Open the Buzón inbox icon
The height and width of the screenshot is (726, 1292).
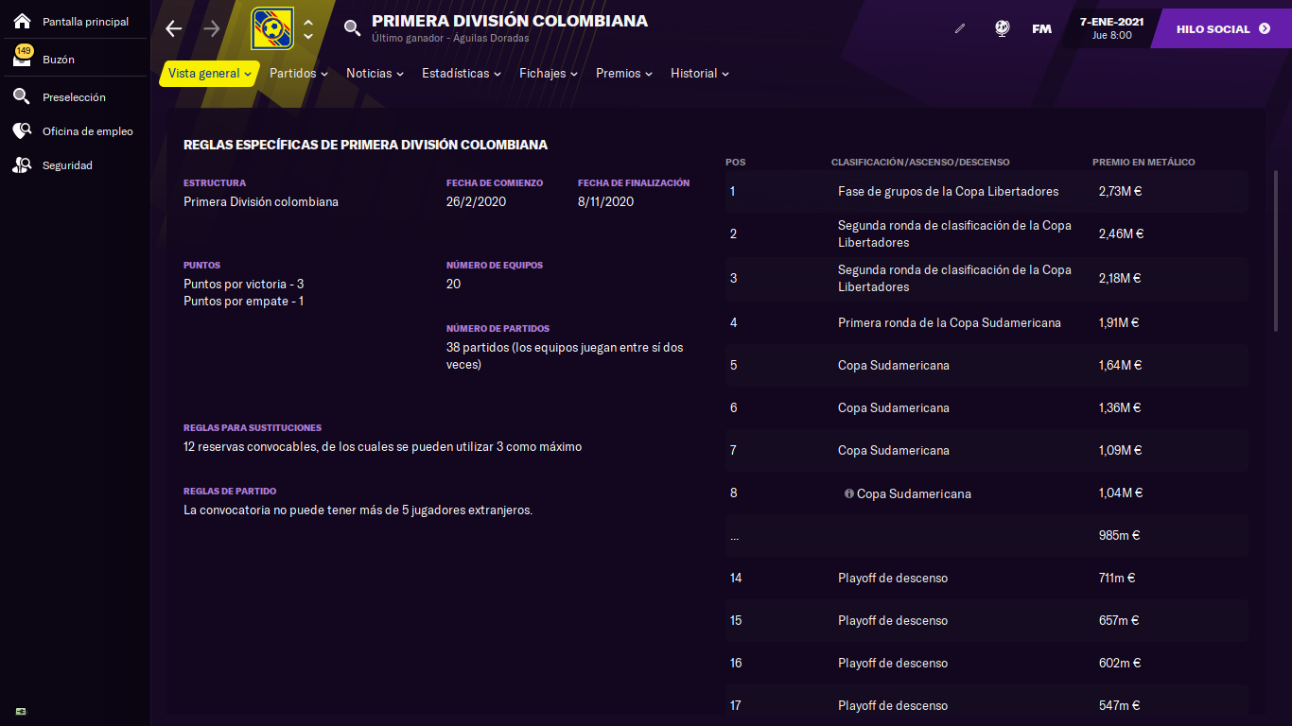(22, 60)
